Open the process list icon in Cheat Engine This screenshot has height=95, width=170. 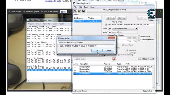75,11
